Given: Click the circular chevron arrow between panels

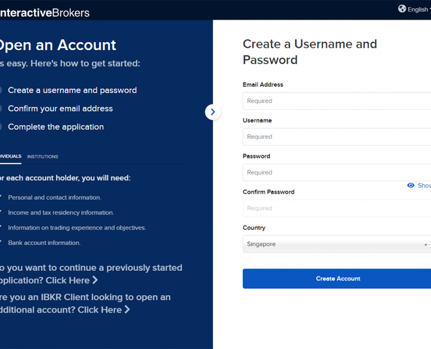Looking at the screenshot, I should click(x=213, y=112).
